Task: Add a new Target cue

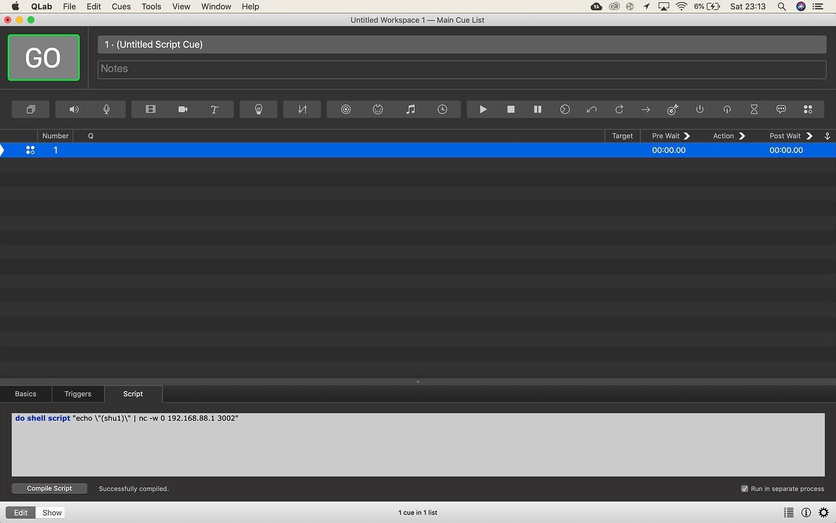Action: coord(673,110)
